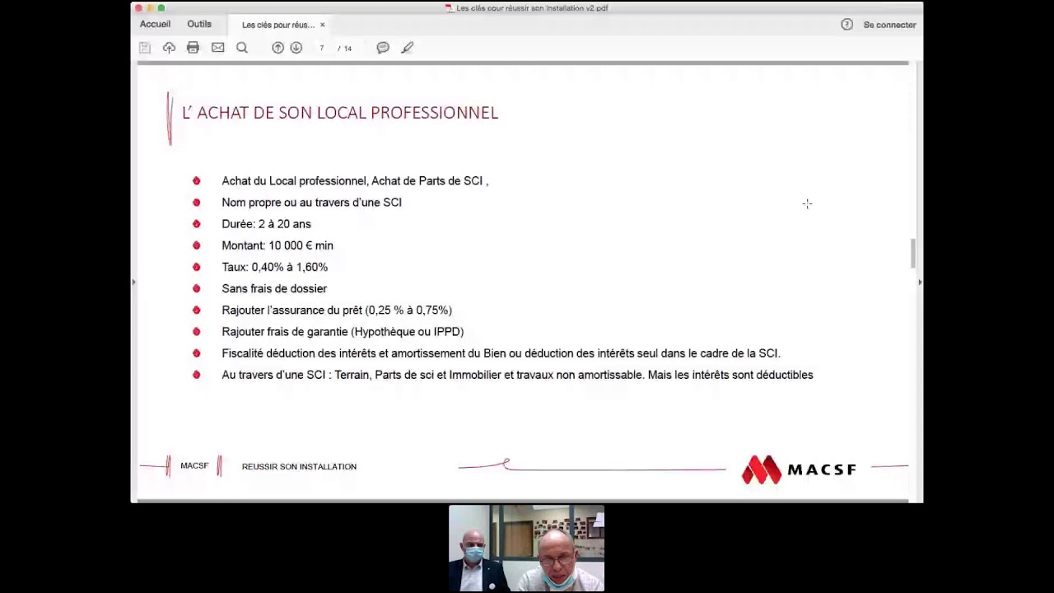Viewport: 1054px width, 593px height.
Task: Open the comment bubble tool
Action: pos(383,48)
